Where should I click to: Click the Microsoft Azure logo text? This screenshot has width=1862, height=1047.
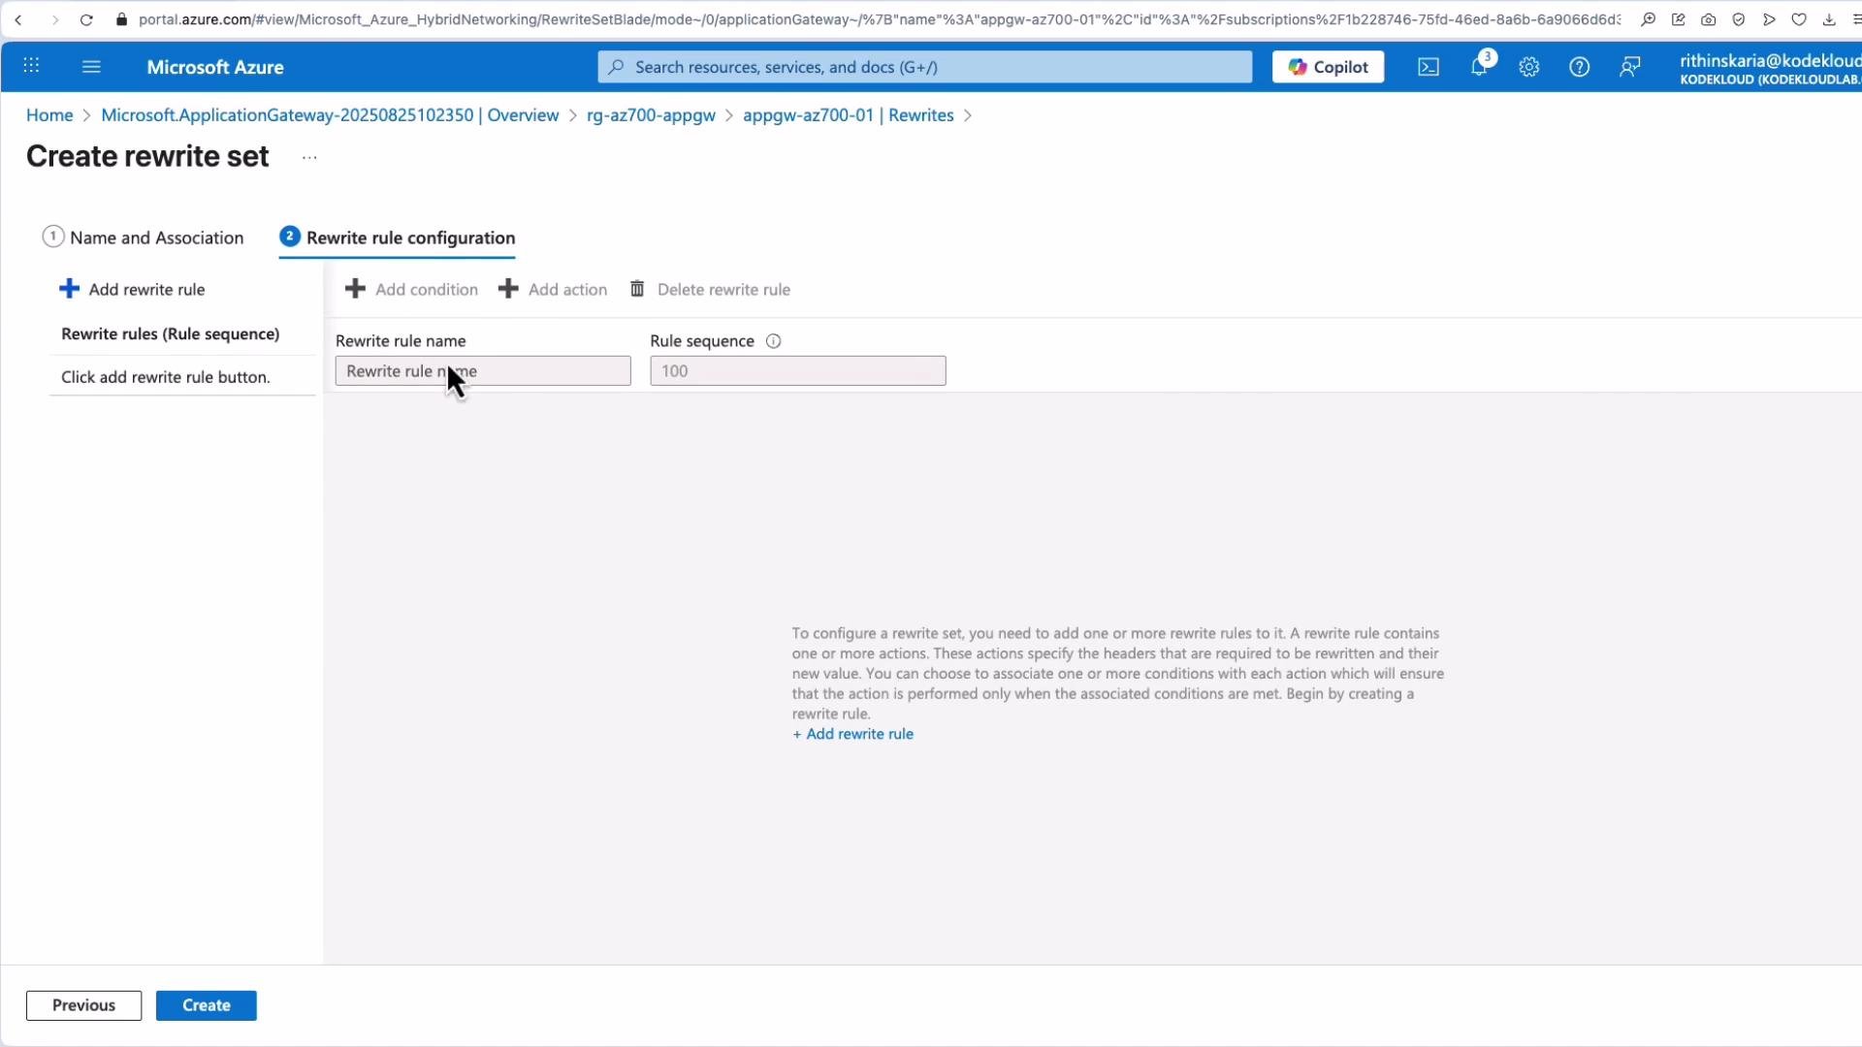point(215,67)
